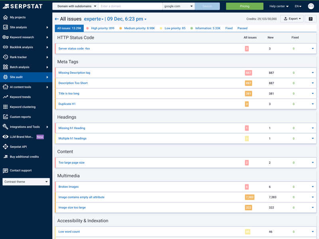Click the AI content tools icon
The image size is (319, 239).
point(6,87)
